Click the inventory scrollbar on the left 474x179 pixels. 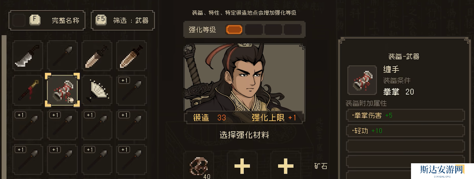tap(4, 107)
